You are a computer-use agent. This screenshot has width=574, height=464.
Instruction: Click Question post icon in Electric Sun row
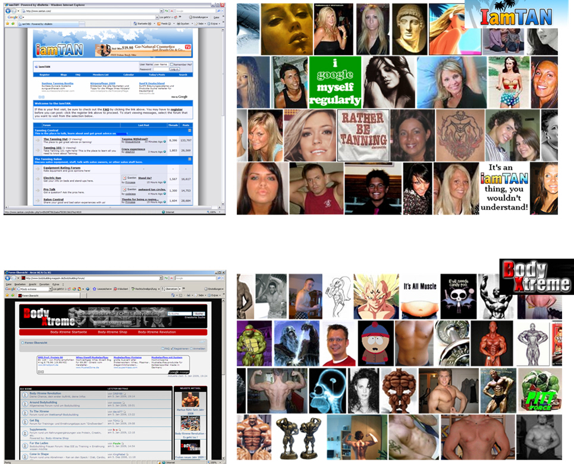[124, 178]
